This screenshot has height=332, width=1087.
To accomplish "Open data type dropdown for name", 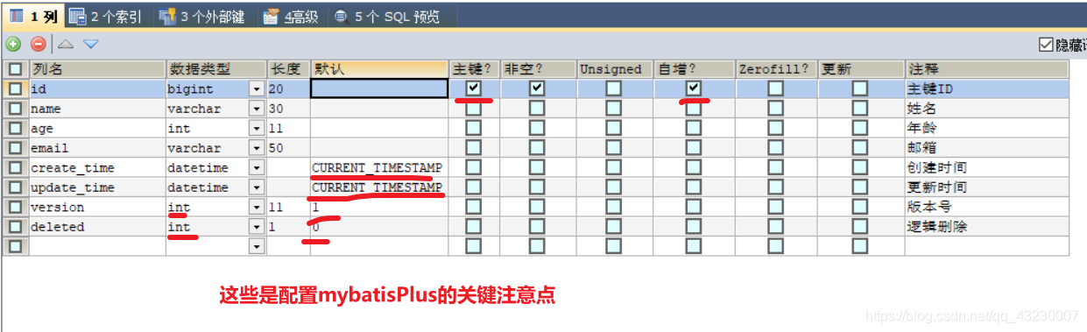I will coord(257,109).
